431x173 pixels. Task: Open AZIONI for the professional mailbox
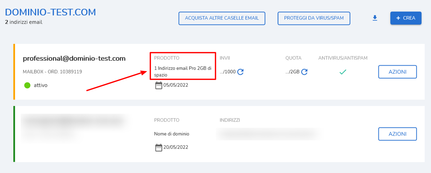pos(397,72)
